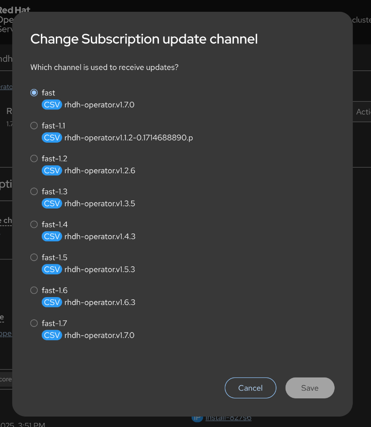Switch to the fast-1.5 channel
This screenshot has height=427, width=371.
pyautogui.click(x=34, y=258)
